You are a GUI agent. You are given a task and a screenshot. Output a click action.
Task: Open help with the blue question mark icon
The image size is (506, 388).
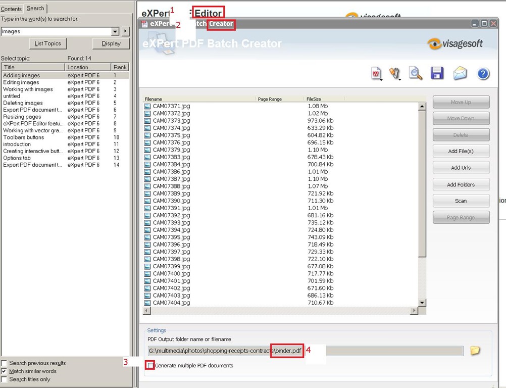483,74
